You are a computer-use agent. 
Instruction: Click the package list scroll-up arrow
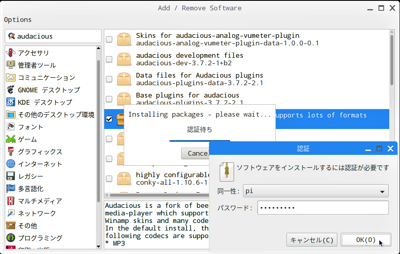[392, 32]
